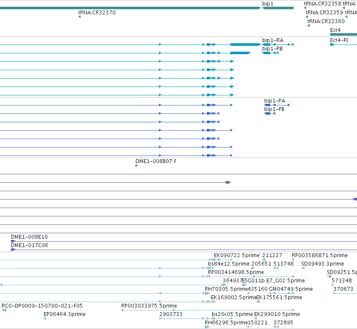Viewport: 357px width, 329px height.
Task: Click the DME1-008B07.F feature label
Action: (156, 161)
